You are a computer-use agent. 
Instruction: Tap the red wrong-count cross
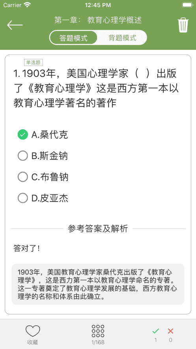tap(170, 331)
